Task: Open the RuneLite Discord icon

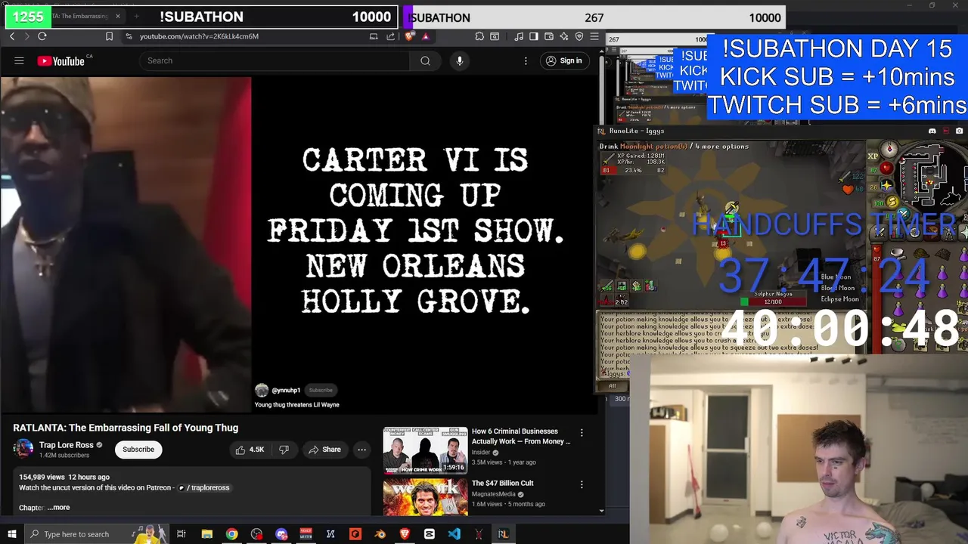Action: coord(932,131)
